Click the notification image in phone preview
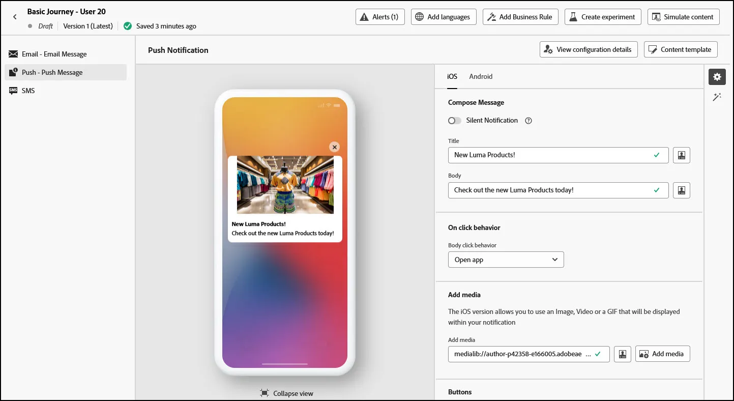734x401 pixels. (285, 185)
